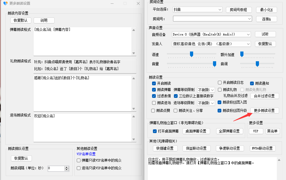Open the 进场等级限制 dropdown
Image resolution: width=286 pixels, height=180 pixels.
(206, 103)
